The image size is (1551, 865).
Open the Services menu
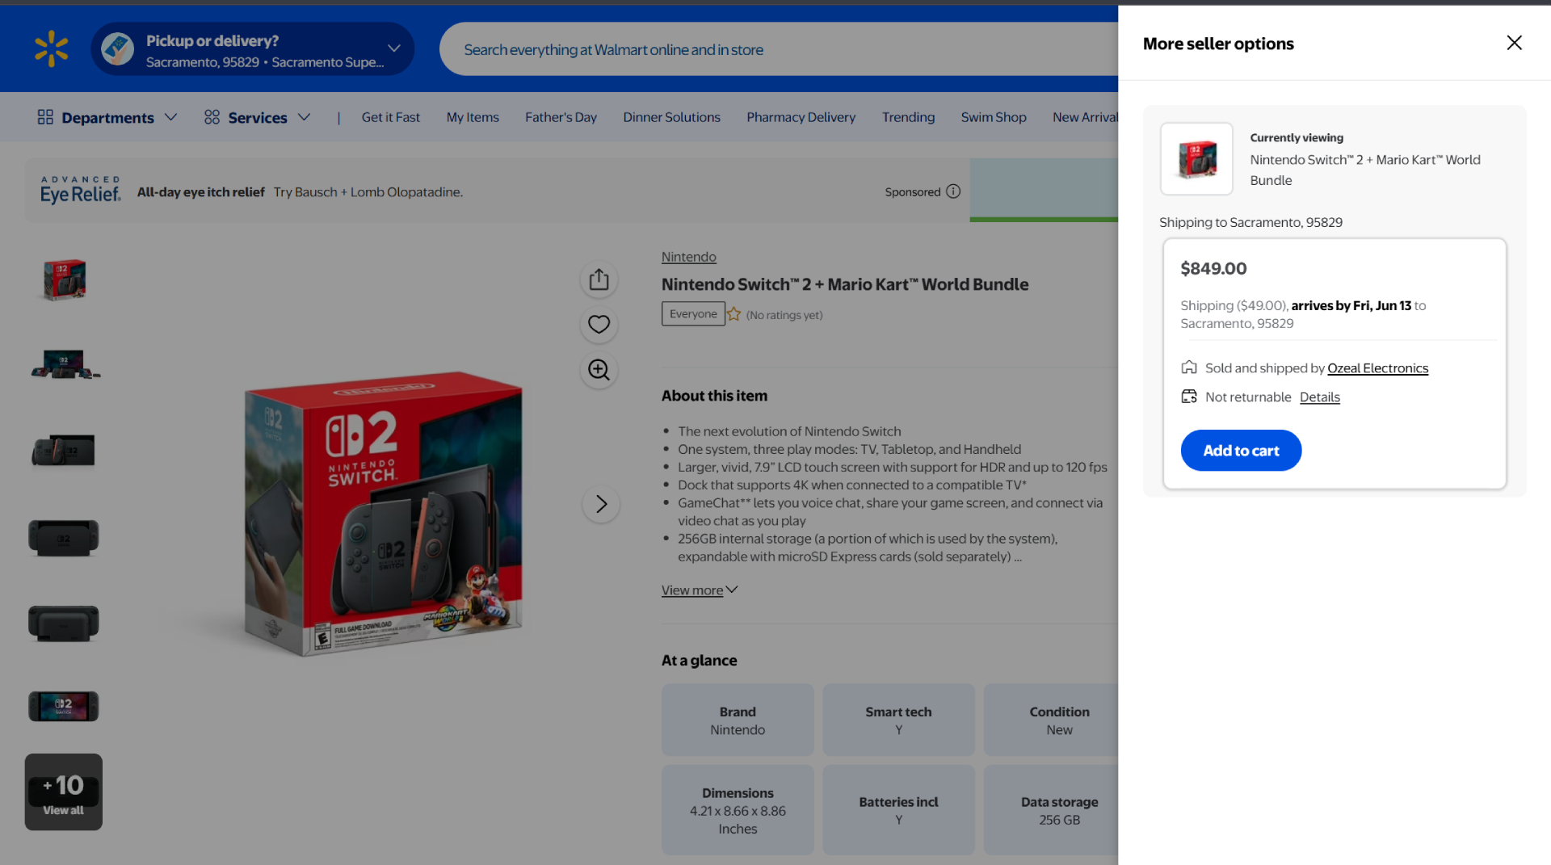tap(257, 117)
